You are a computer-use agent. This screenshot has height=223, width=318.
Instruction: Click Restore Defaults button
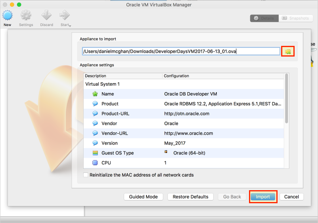click(190, 197)
